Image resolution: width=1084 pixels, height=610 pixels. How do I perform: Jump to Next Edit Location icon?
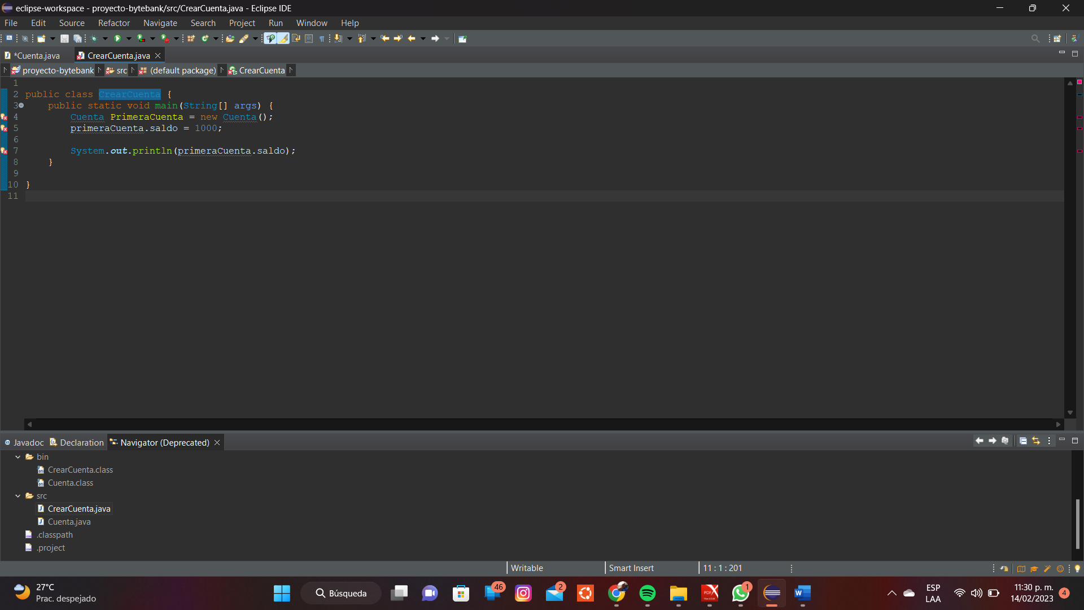point(398,38)
